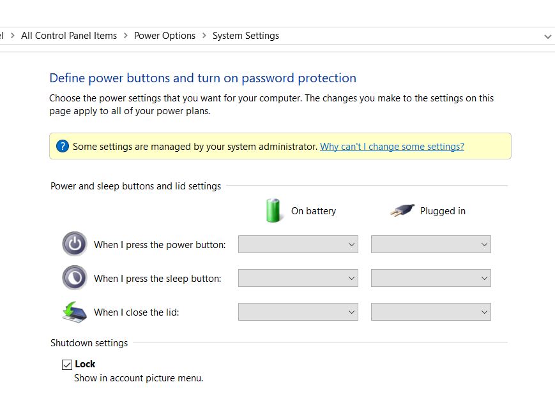Open power button On battery dropdown
Viewport: 555px width, 403px height.
298,244
